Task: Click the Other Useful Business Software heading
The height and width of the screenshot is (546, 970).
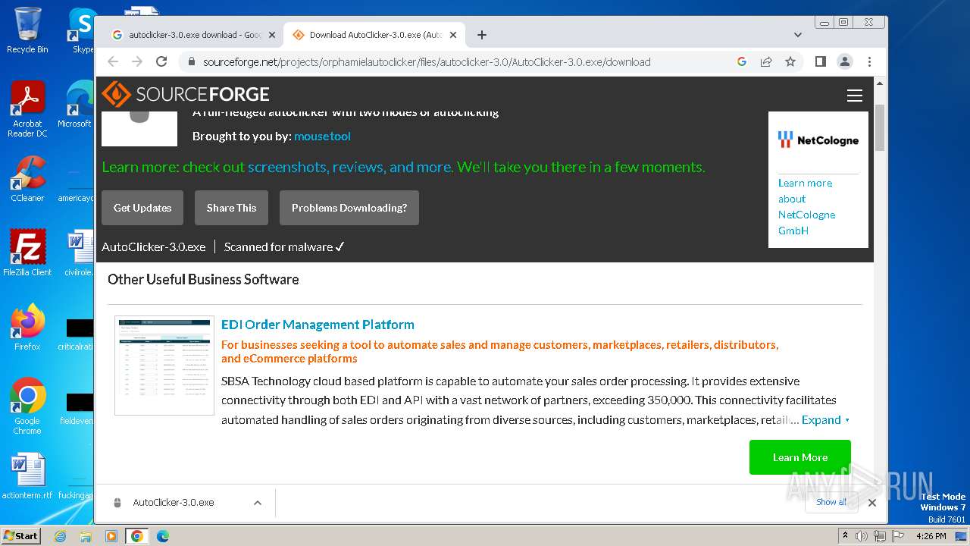Action: [203, 279]
